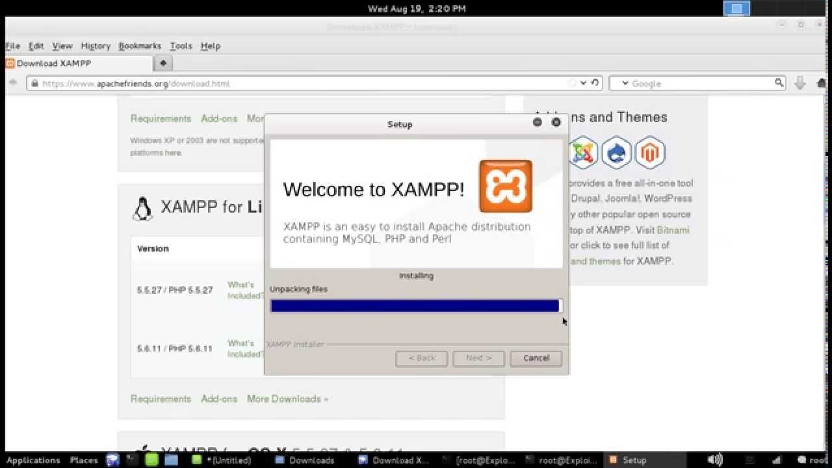Viewport: 832px width, 468px height.
Task: Open the File menu
Action: click(x=12, y=45)
